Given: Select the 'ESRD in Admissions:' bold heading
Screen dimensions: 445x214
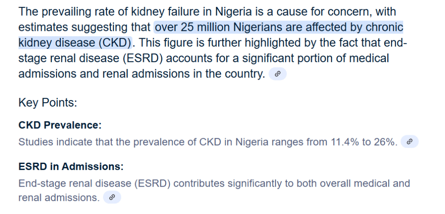Looking at the screenshot, I should pos(71,167).
